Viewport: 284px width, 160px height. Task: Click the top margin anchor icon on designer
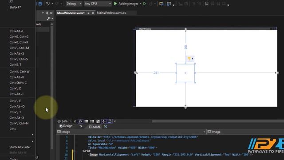click(185, 30)
